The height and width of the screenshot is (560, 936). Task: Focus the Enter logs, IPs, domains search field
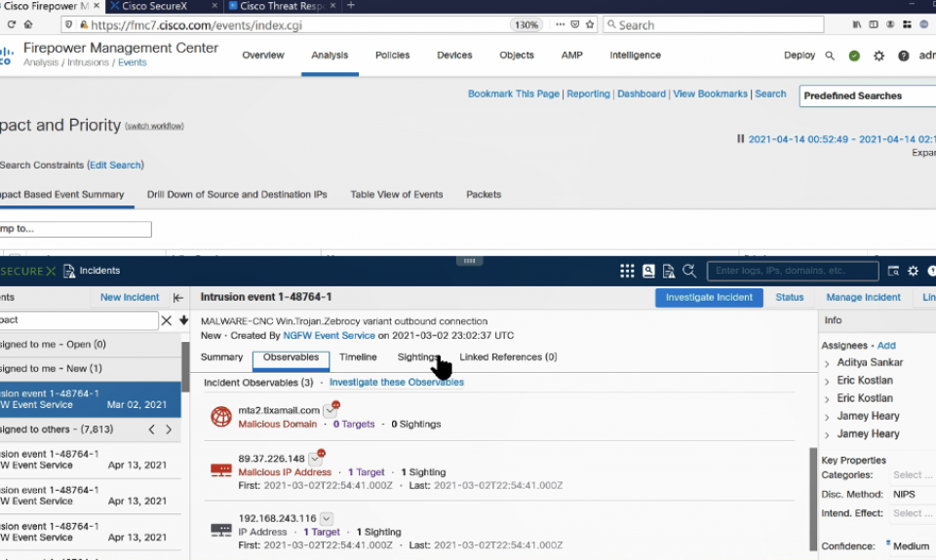tap(793, 271)
